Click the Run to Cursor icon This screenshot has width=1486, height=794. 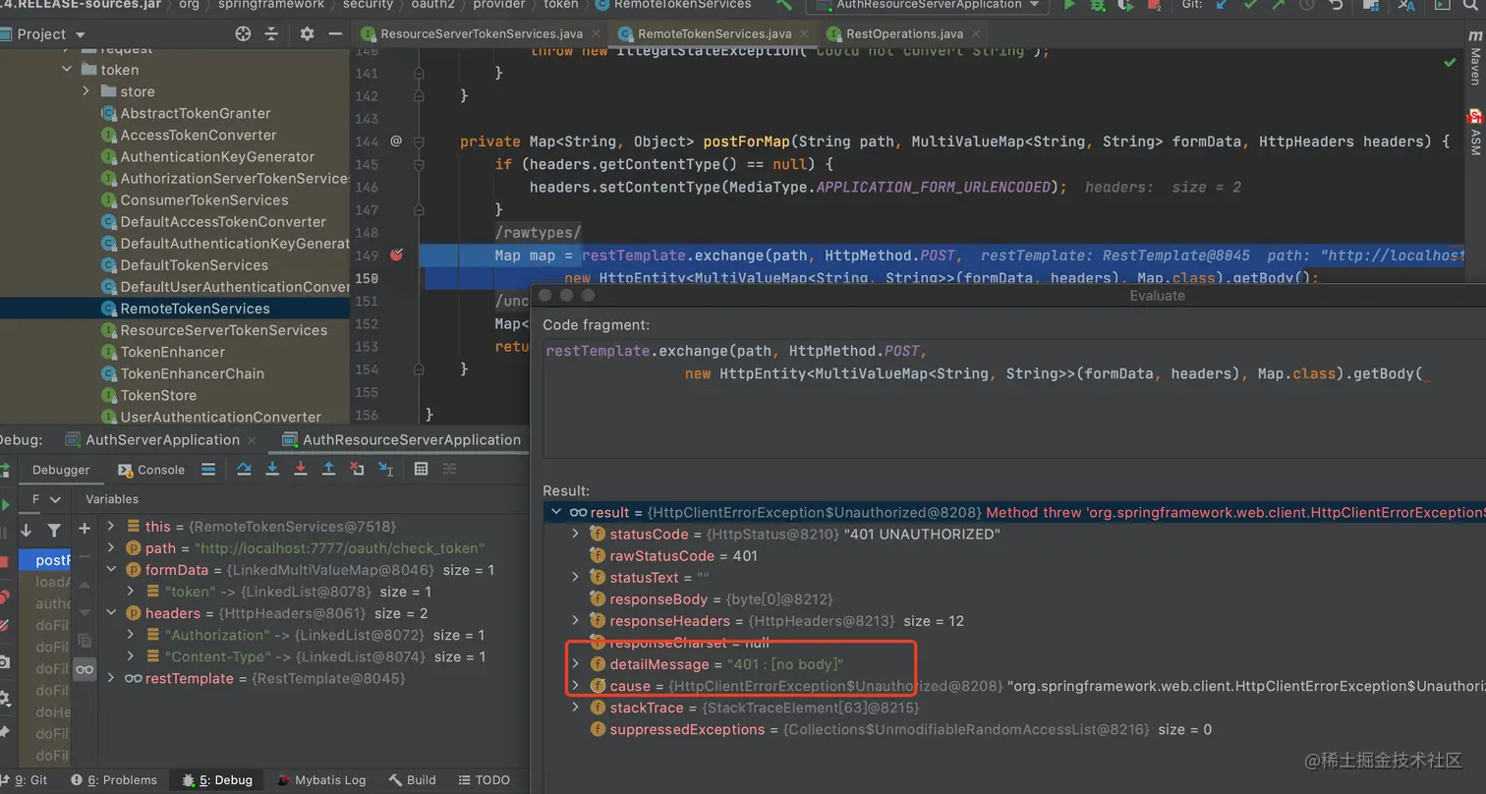(386, 470)
